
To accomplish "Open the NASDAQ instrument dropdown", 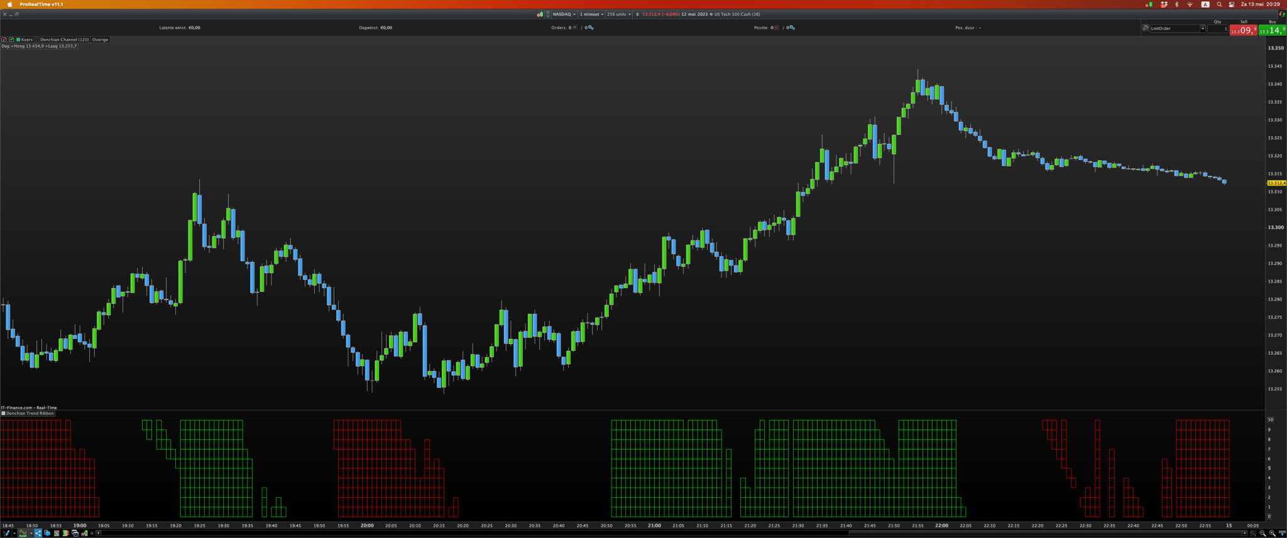I will (564, 14).
